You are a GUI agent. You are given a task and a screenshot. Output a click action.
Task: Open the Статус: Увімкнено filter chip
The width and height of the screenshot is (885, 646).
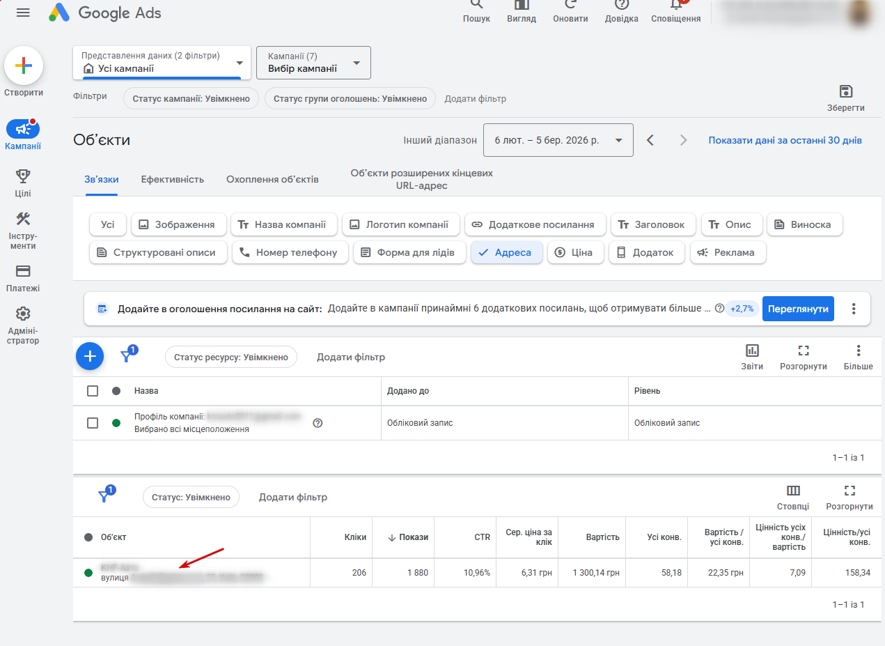click(x=191, y=498)
